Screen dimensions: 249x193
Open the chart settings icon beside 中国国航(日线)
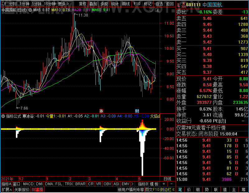30,10
